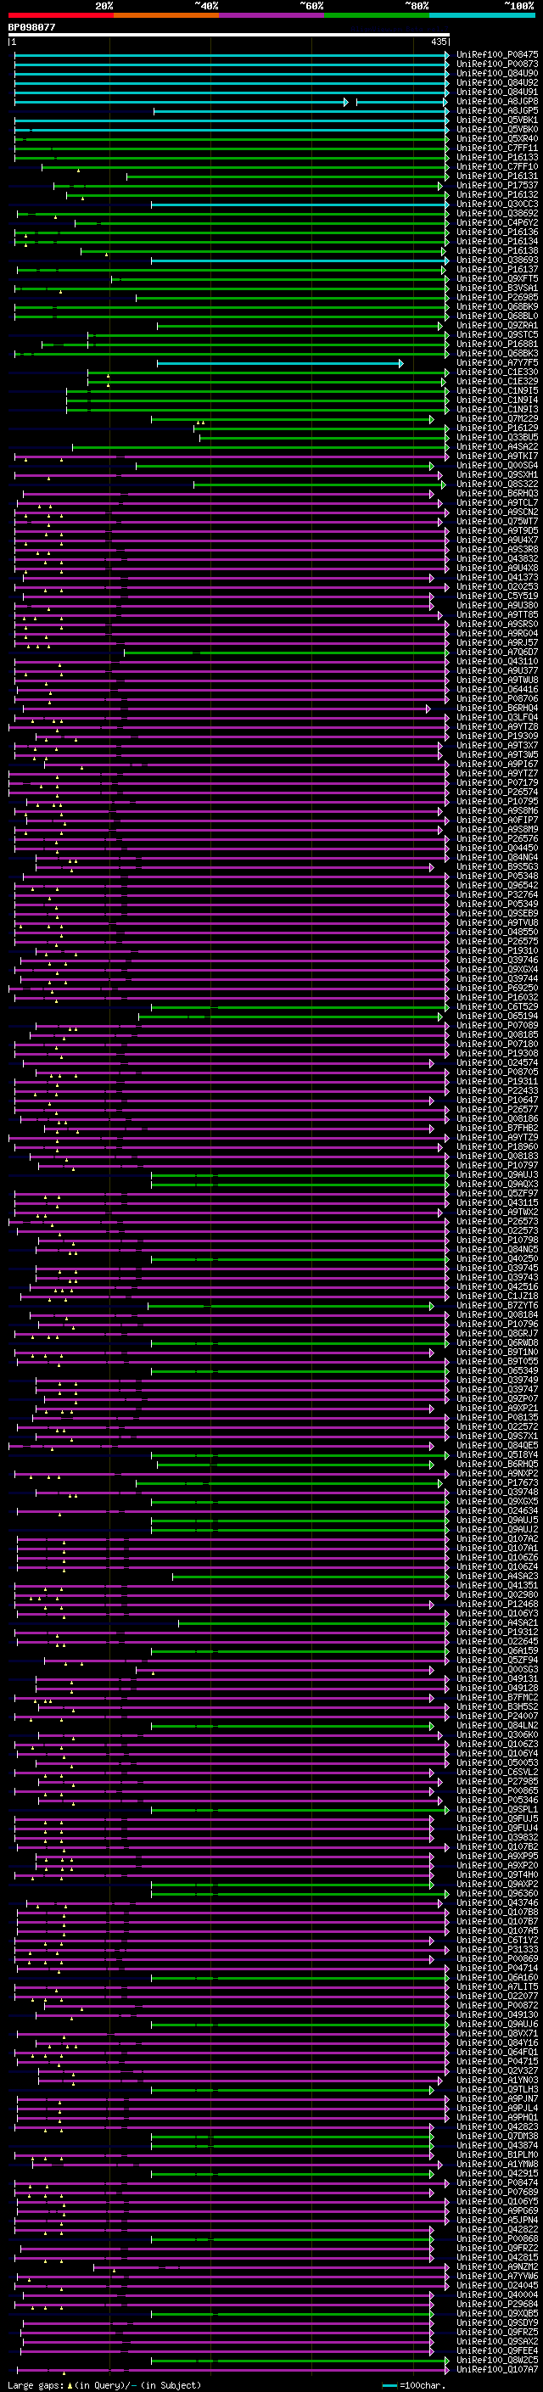
Task: Select the UniRef100_P16133 label
Action: point(497,157)
